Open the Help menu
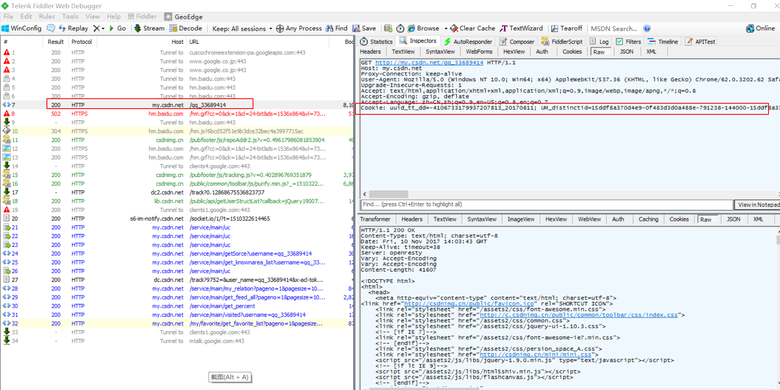This screenshot has width=780, height=390. click(x=114, y=16)
